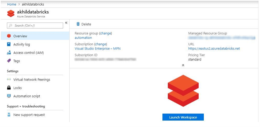Collapse the essentials section with up chevrons
Image resolution: width=260 pixels, height=127 pixels.
click(183, 65)
